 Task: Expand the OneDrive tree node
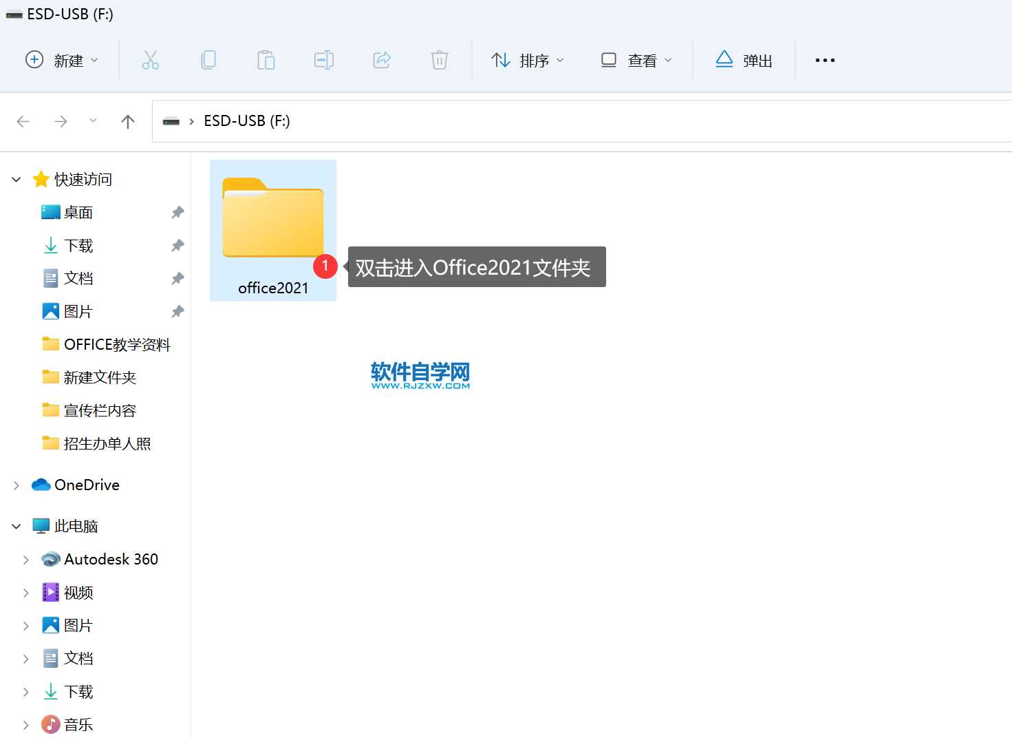(x=17, y=485)
